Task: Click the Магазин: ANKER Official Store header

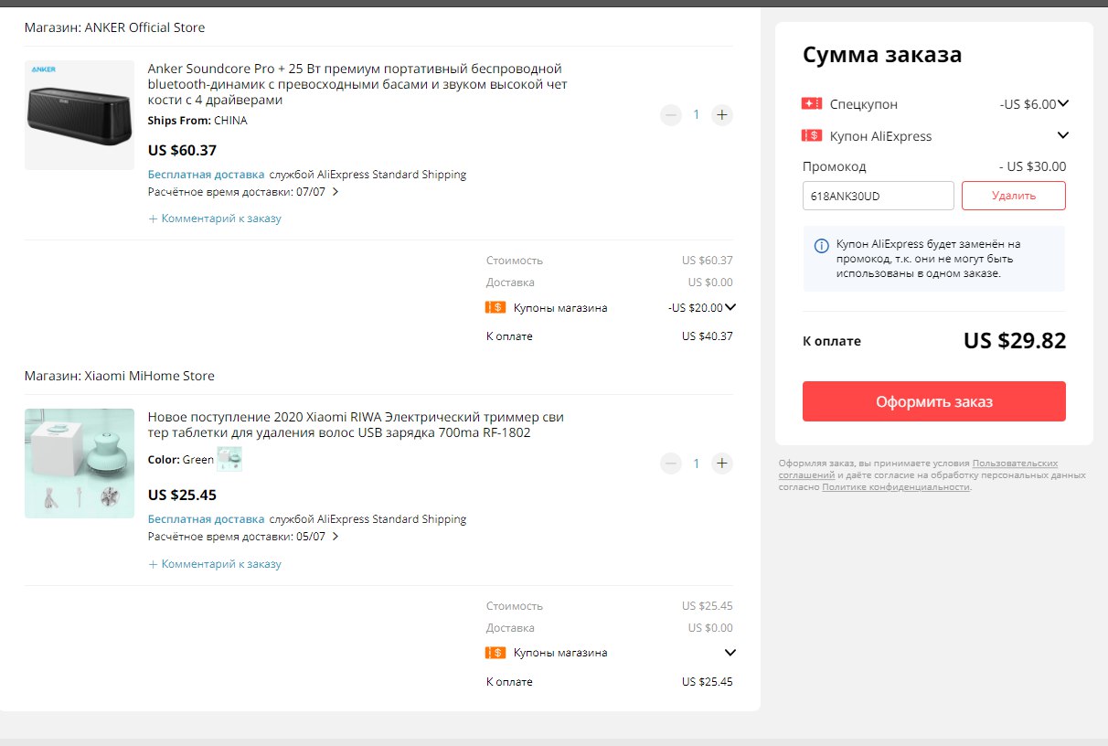Action: click(x=115, y=27)
